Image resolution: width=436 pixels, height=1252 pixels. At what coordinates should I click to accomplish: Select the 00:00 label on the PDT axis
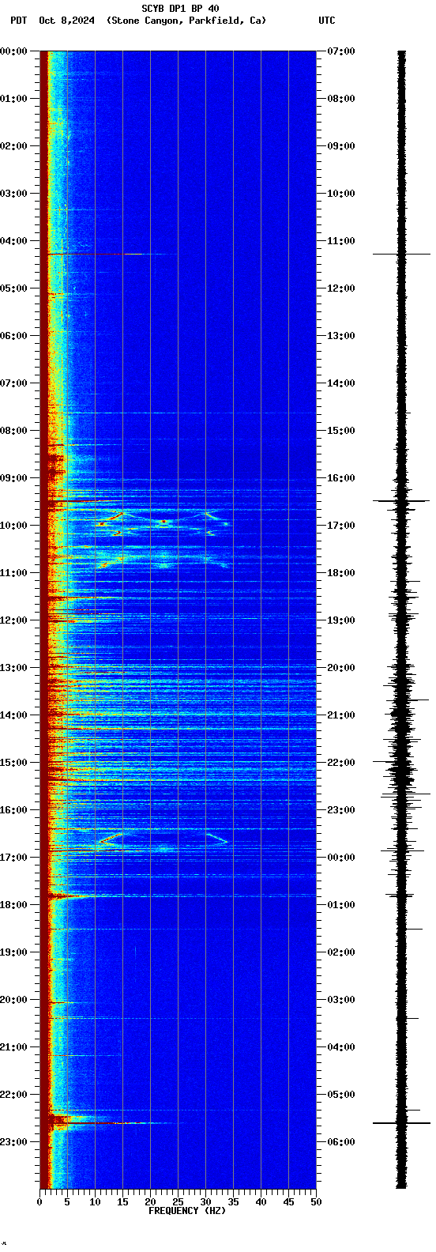tap(14, 51)
